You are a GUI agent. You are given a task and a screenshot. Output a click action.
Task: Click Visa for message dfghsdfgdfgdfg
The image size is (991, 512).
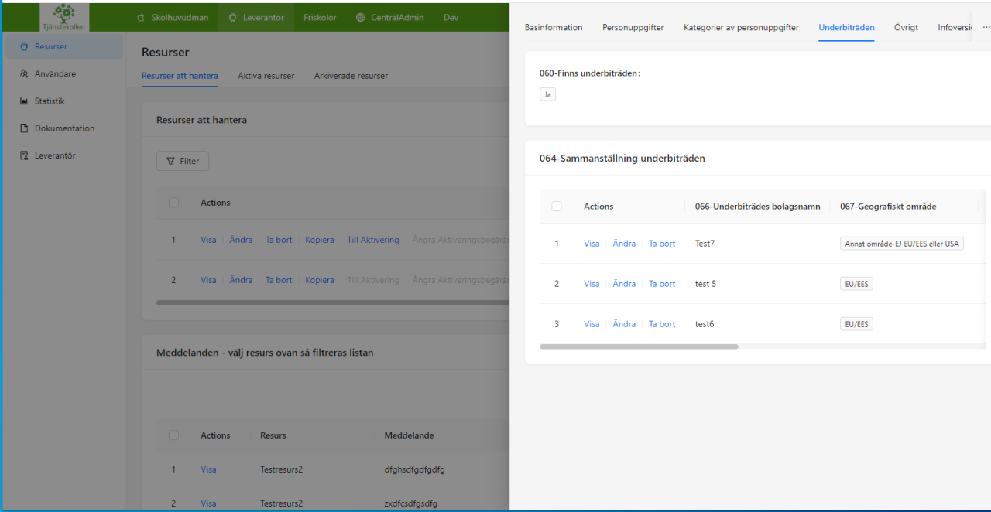click(x=208, y=469)
